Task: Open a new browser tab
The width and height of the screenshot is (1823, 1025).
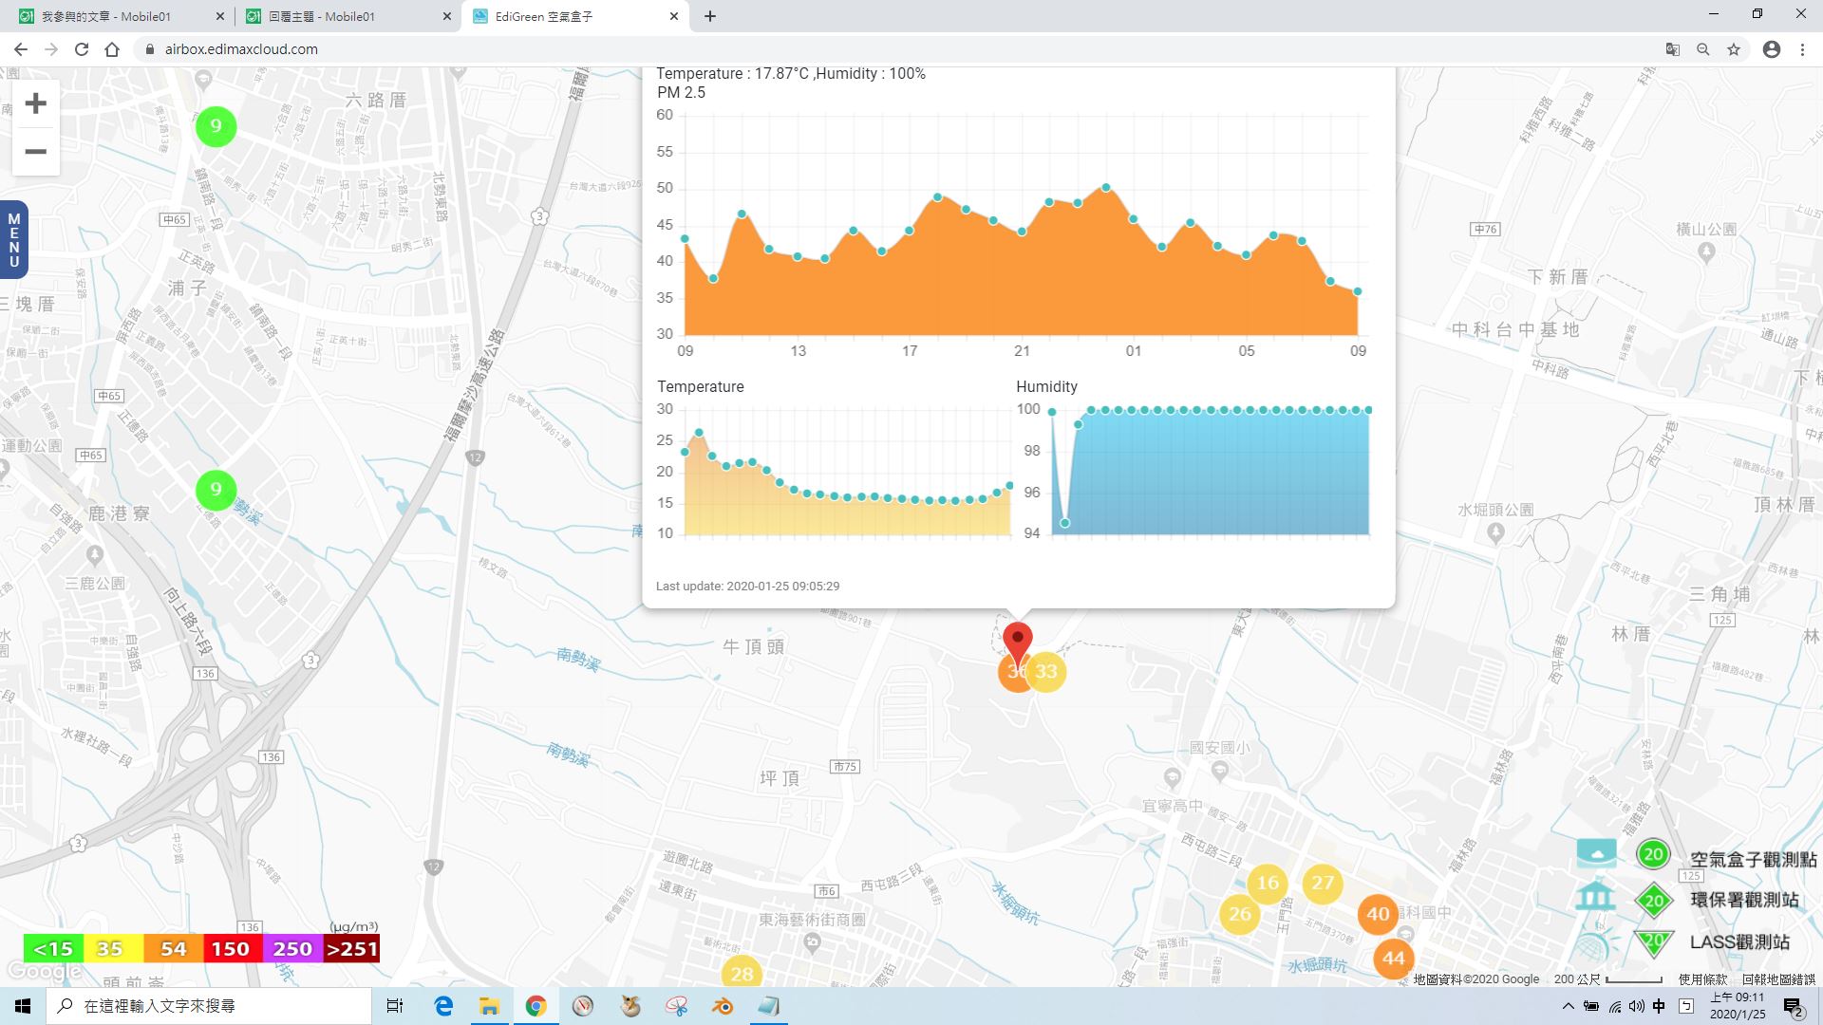Action: [x=710, y=16]
